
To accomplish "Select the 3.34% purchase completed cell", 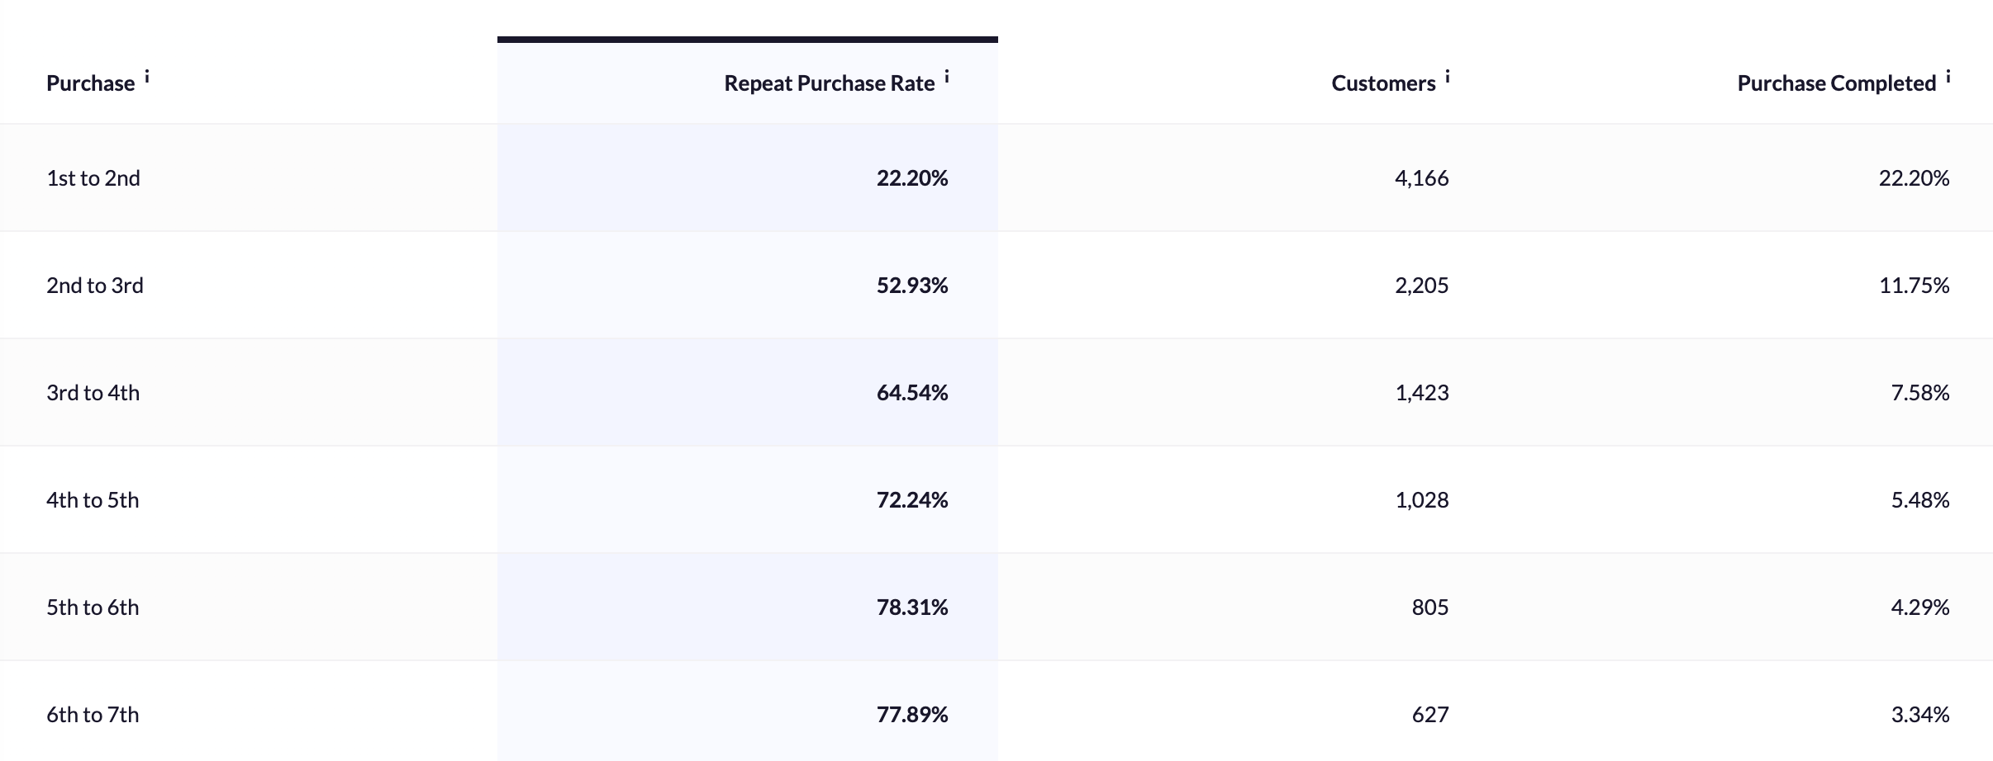I will click(1919, 715).
